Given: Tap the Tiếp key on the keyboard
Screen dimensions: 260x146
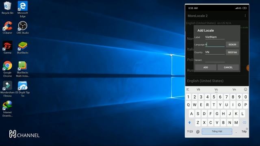Looking at the screenshot, I should 244,131.
